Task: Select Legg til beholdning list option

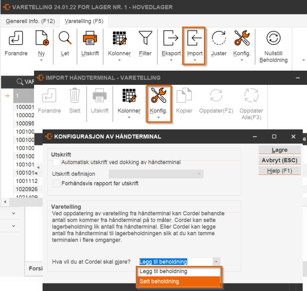Action: click(x=179, y=272)
